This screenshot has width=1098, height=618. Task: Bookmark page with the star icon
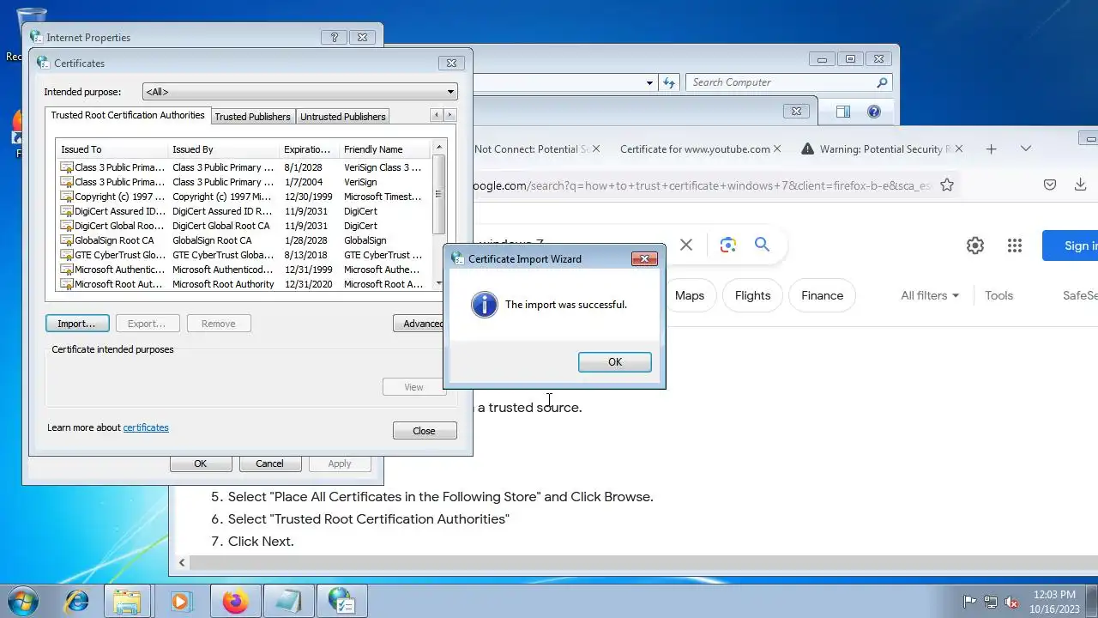pyautogui.click(x=947, y=185)
